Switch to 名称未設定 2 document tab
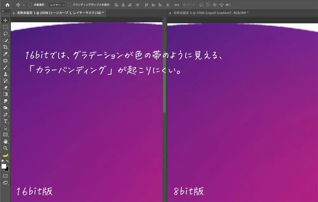Image resolution: width=318 pixels, height=202 pixels. [x=211, y=13]
